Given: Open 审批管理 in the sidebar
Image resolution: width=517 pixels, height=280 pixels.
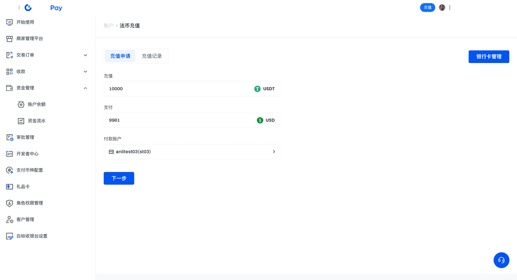Looking at the screenshot, I should click(x=25, y=137).
